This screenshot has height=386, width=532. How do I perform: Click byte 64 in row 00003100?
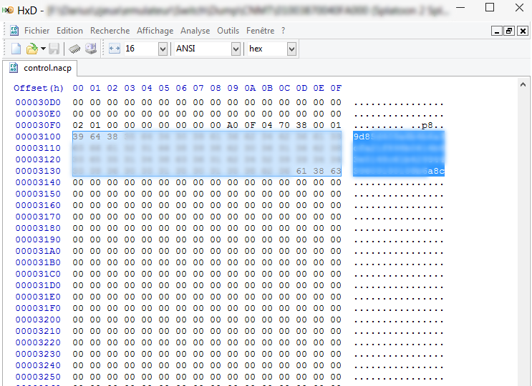point(95,137)
